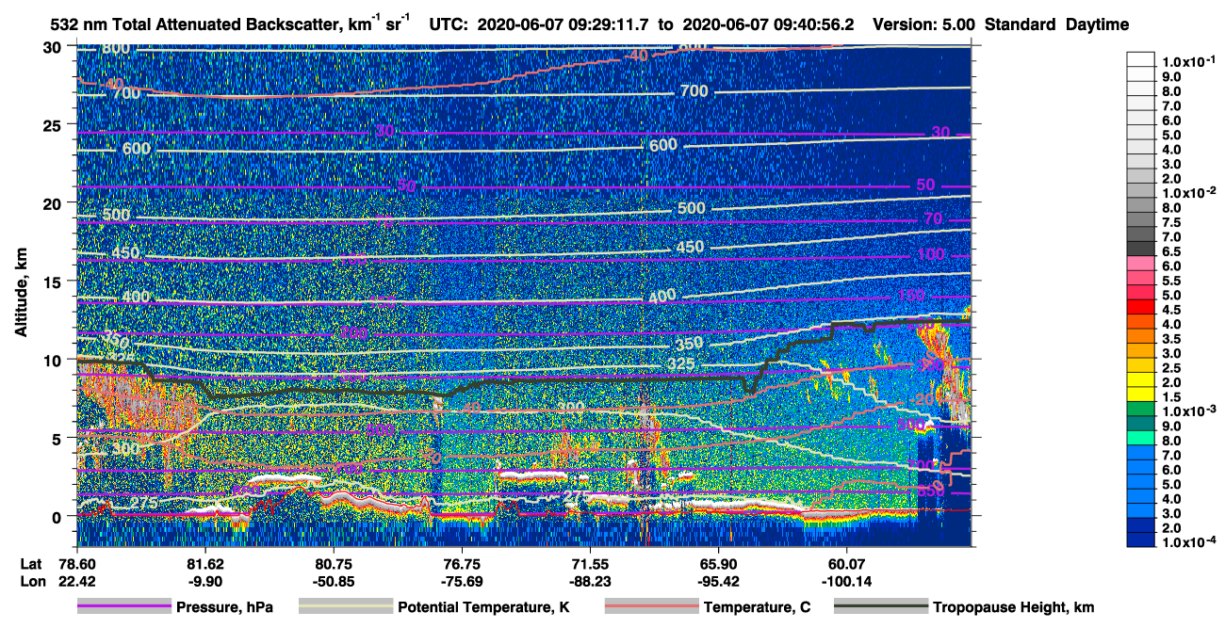This screenshot has width=1225, height=628.
Task: Click latitude value '80.75'
Action: (x=334, y=563)
